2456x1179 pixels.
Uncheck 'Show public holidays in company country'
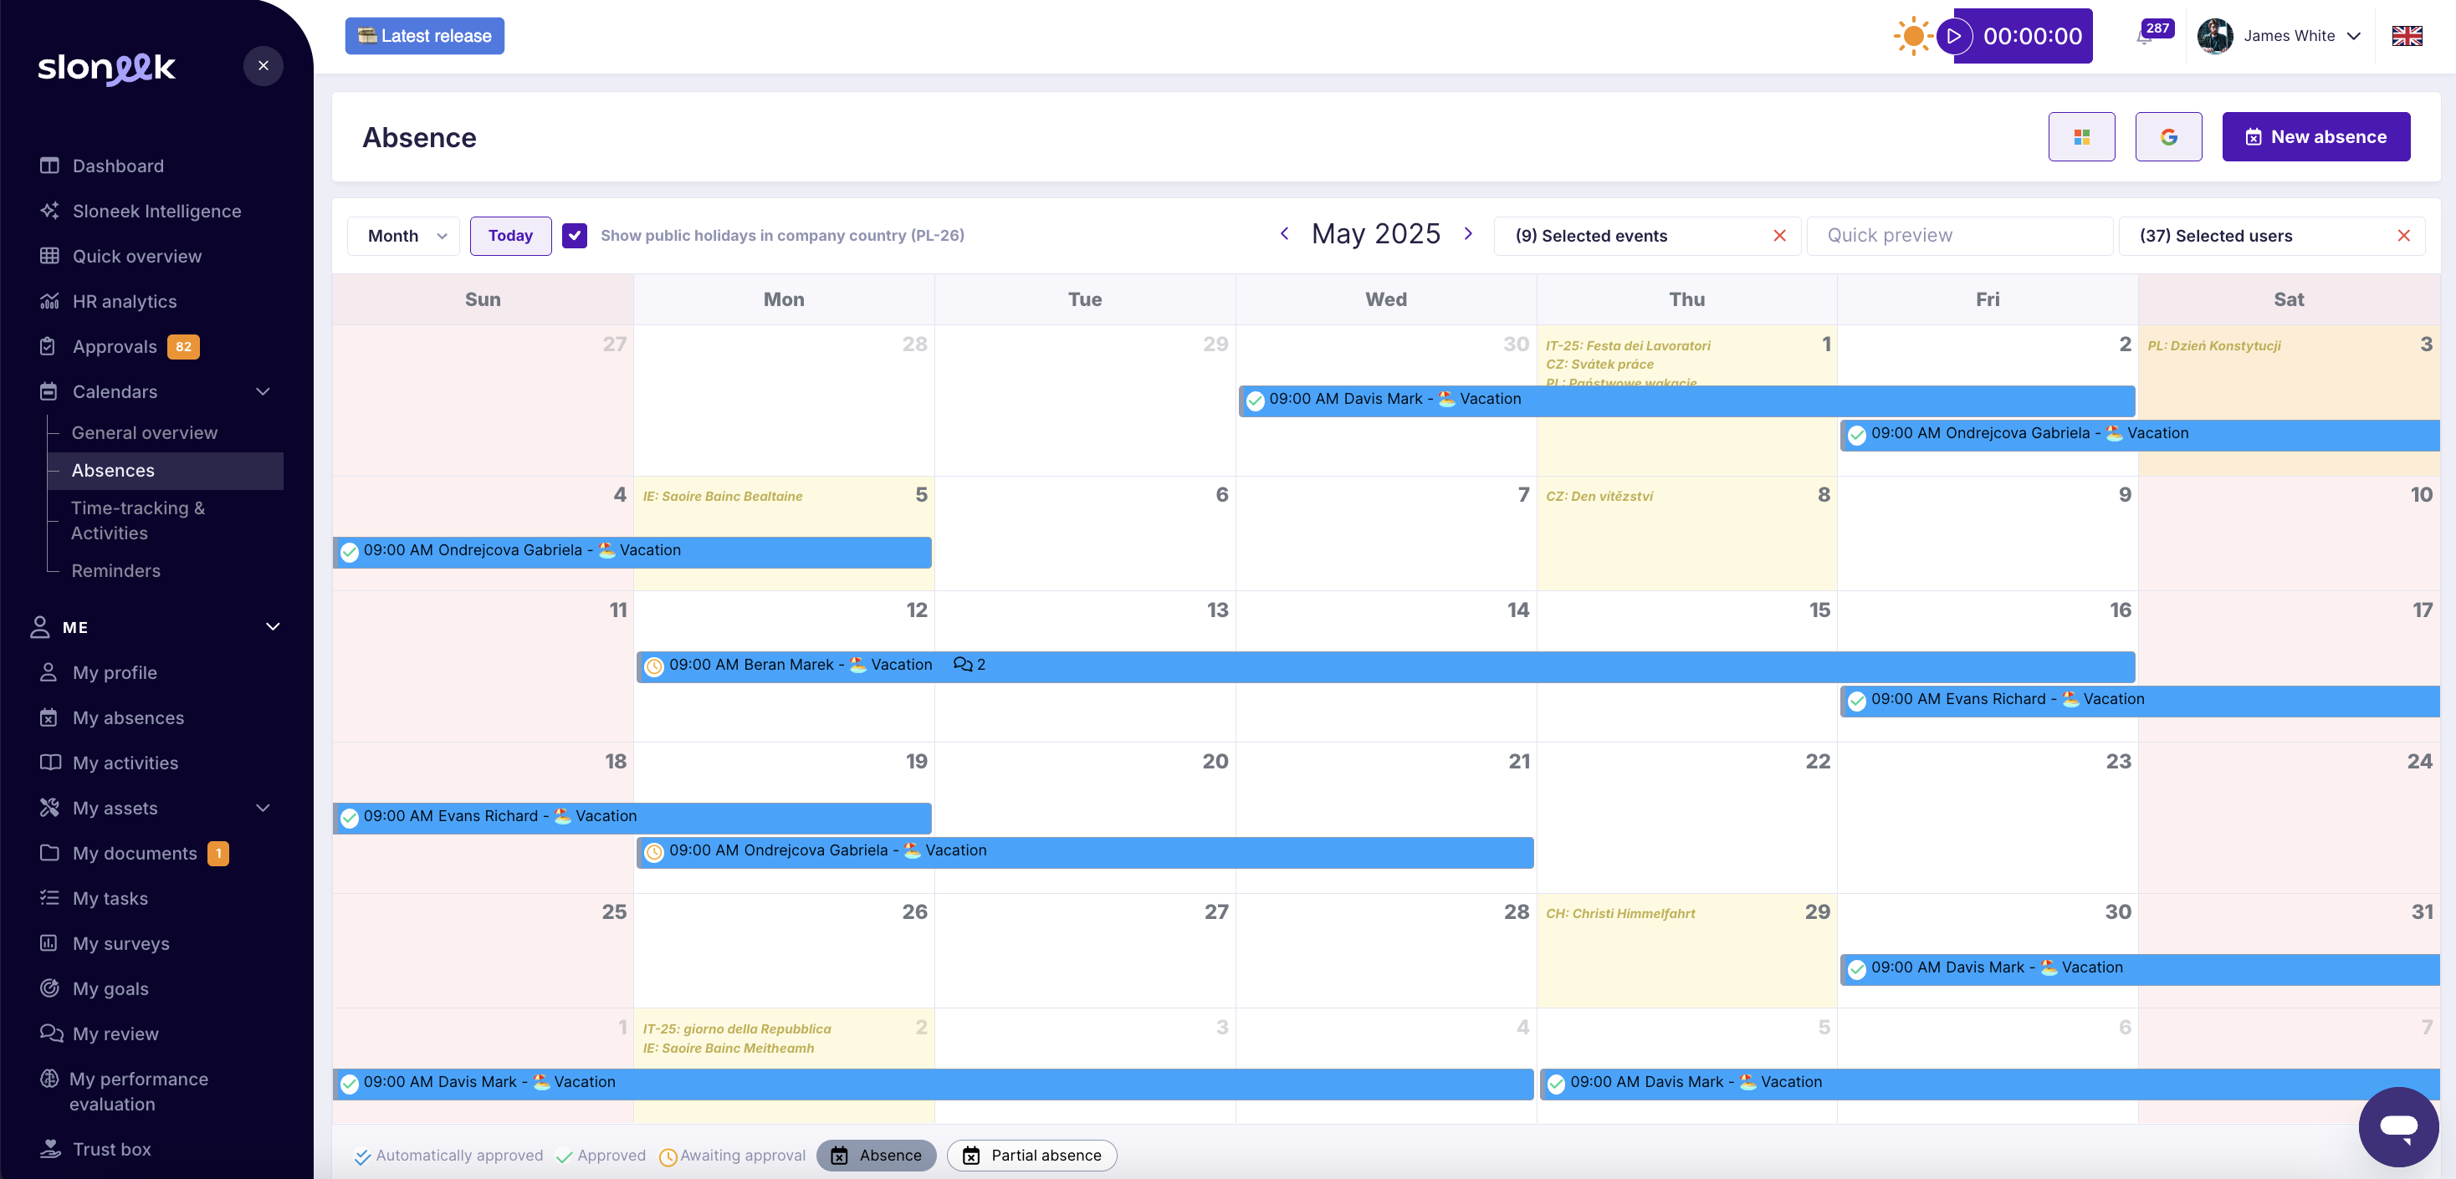(x=575, y=236)
